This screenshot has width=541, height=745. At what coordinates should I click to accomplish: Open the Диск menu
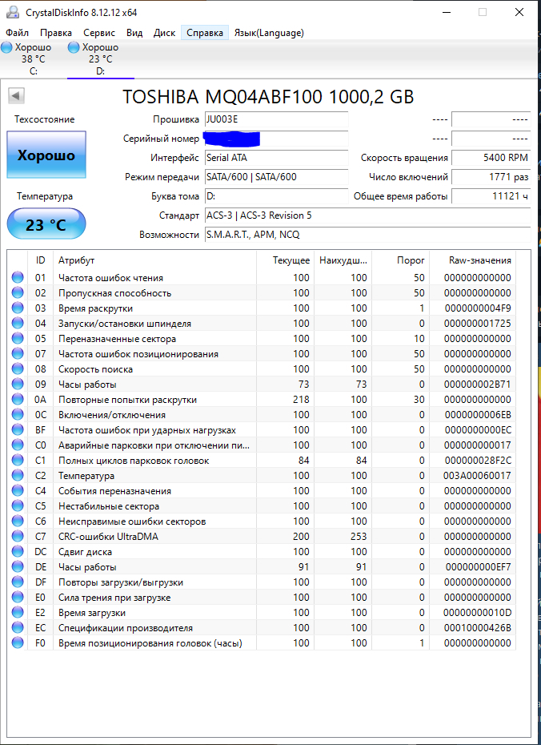(x=164, y=33)
